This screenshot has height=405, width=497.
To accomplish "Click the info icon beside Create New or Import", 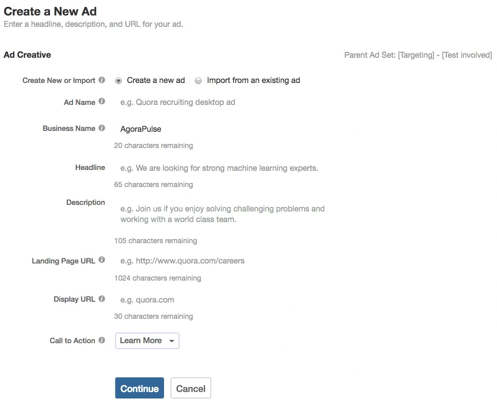I will 101,80.
